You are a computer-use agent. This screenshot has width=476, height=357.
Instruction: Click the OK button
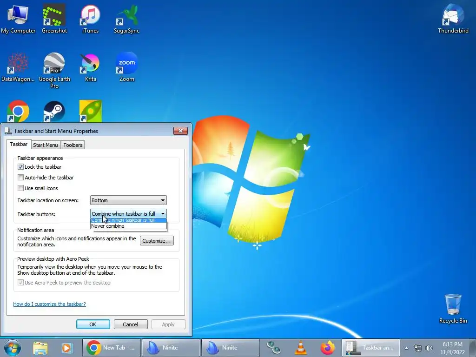93,324
